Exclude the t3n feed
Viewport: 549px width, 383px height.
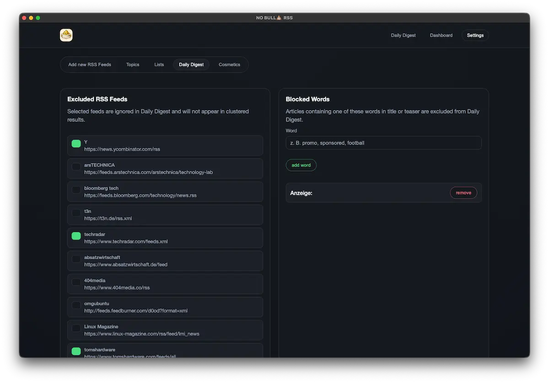point(76,213)
